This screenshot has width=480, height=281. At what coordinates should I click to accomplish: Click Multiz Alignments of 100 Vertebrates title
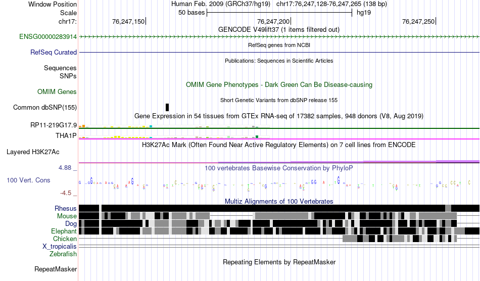279,202
